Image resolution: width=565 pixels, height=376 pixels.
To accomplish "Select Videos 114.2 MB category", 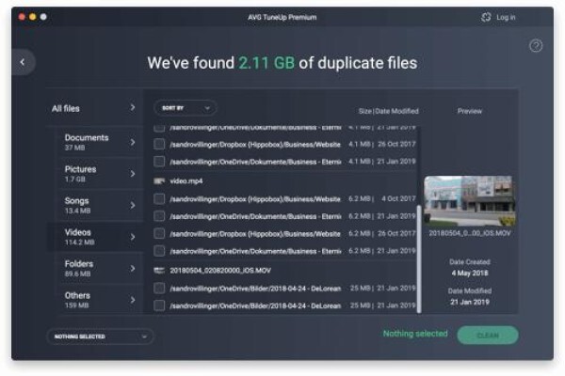I will tap(95, 237).
